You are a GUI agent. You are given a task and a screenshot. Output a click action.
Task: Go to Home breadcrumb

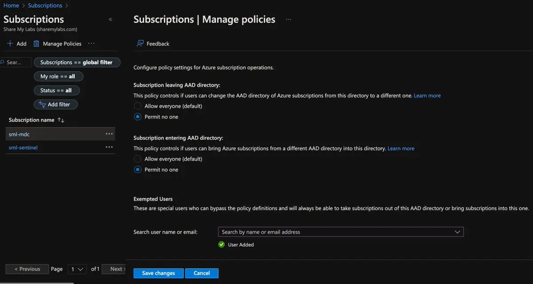[11, 5]
